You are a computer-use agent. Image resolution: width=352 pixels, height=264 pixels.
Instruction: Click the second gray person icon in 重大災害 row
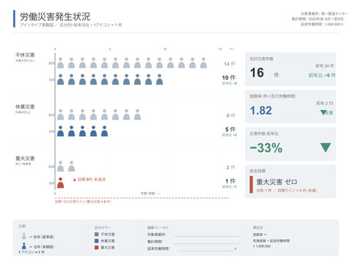coord(71,166)
